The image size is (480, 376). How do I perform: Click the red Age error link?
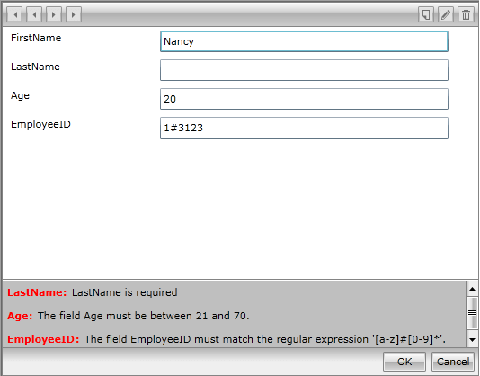(20, 316)
